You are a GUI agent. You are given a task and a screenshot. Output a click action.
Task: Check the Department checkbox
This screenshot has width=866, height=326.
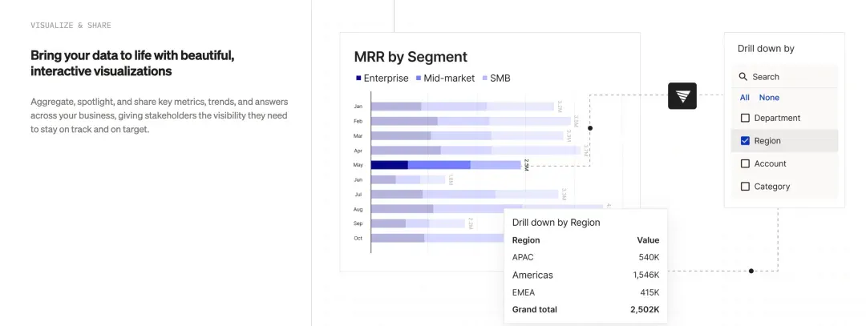pyautogui.click(x=745, y=118)
